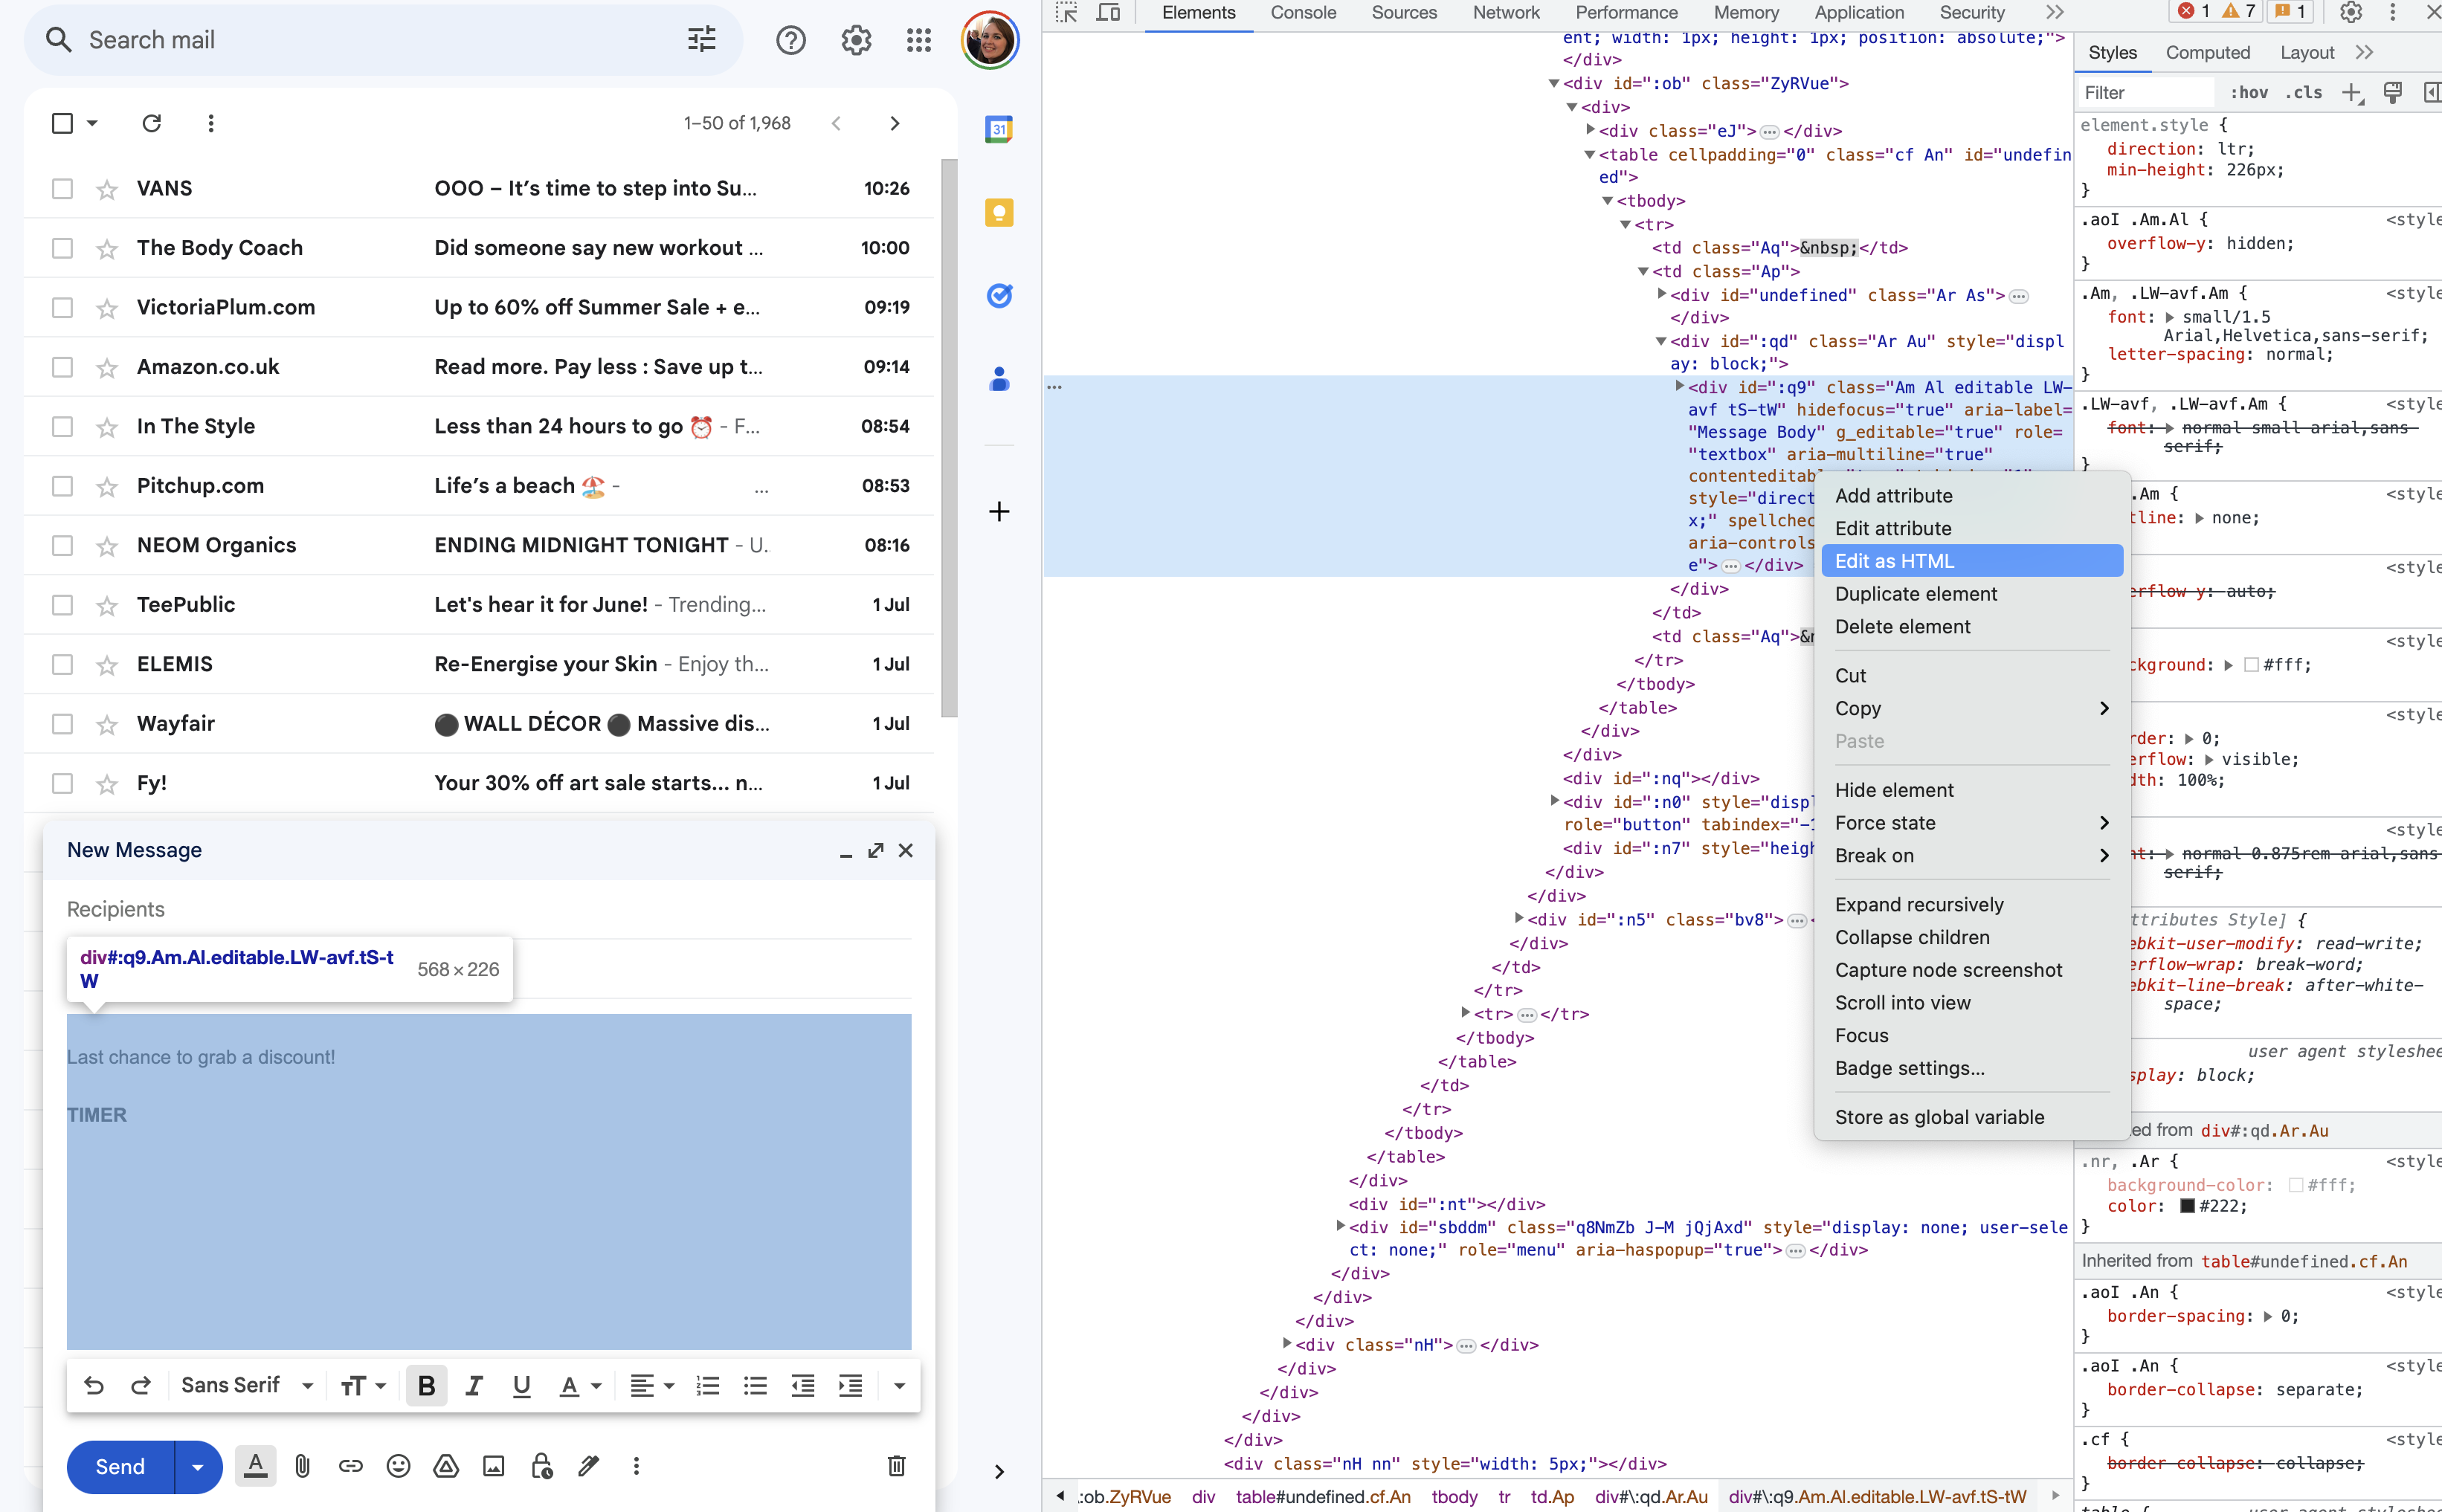The width and height of the screenshot is (2442, 1512).
Task: Click the numbered list formatting icon
Action: coord(707,1385)
